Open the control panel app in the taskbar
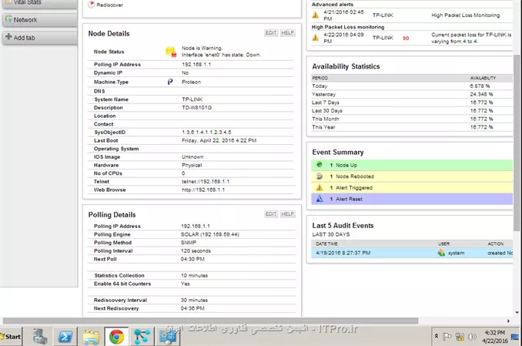This screenshot has height=346, width=522. click(167, 337)
